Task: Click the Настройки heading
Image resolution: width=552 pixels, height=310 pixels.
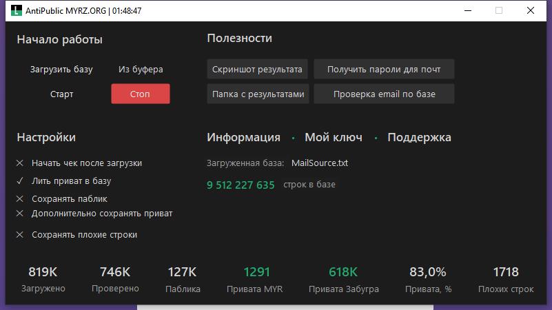Action: (x=46, y=137)
